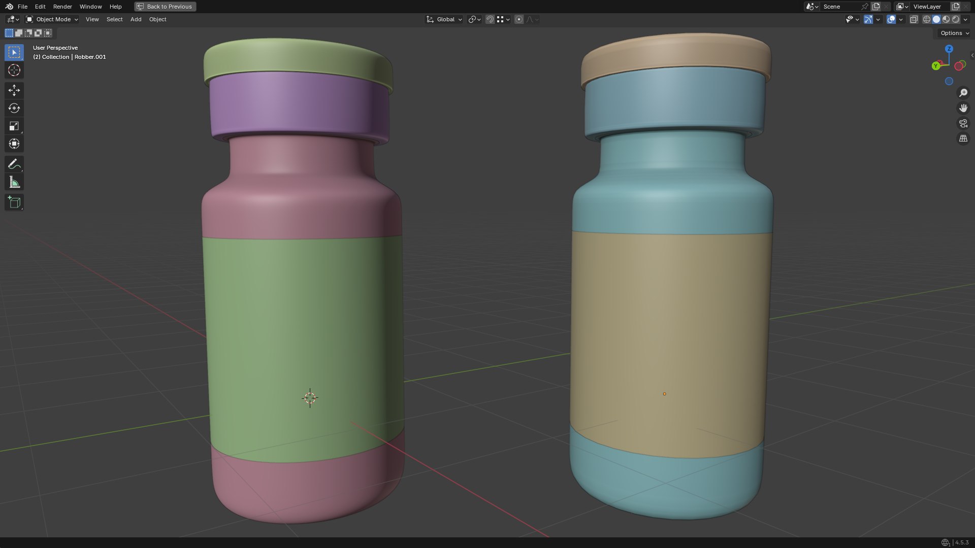Activate the 3D Cursor tool
The image size is (975, 548).
click(14, 70)
